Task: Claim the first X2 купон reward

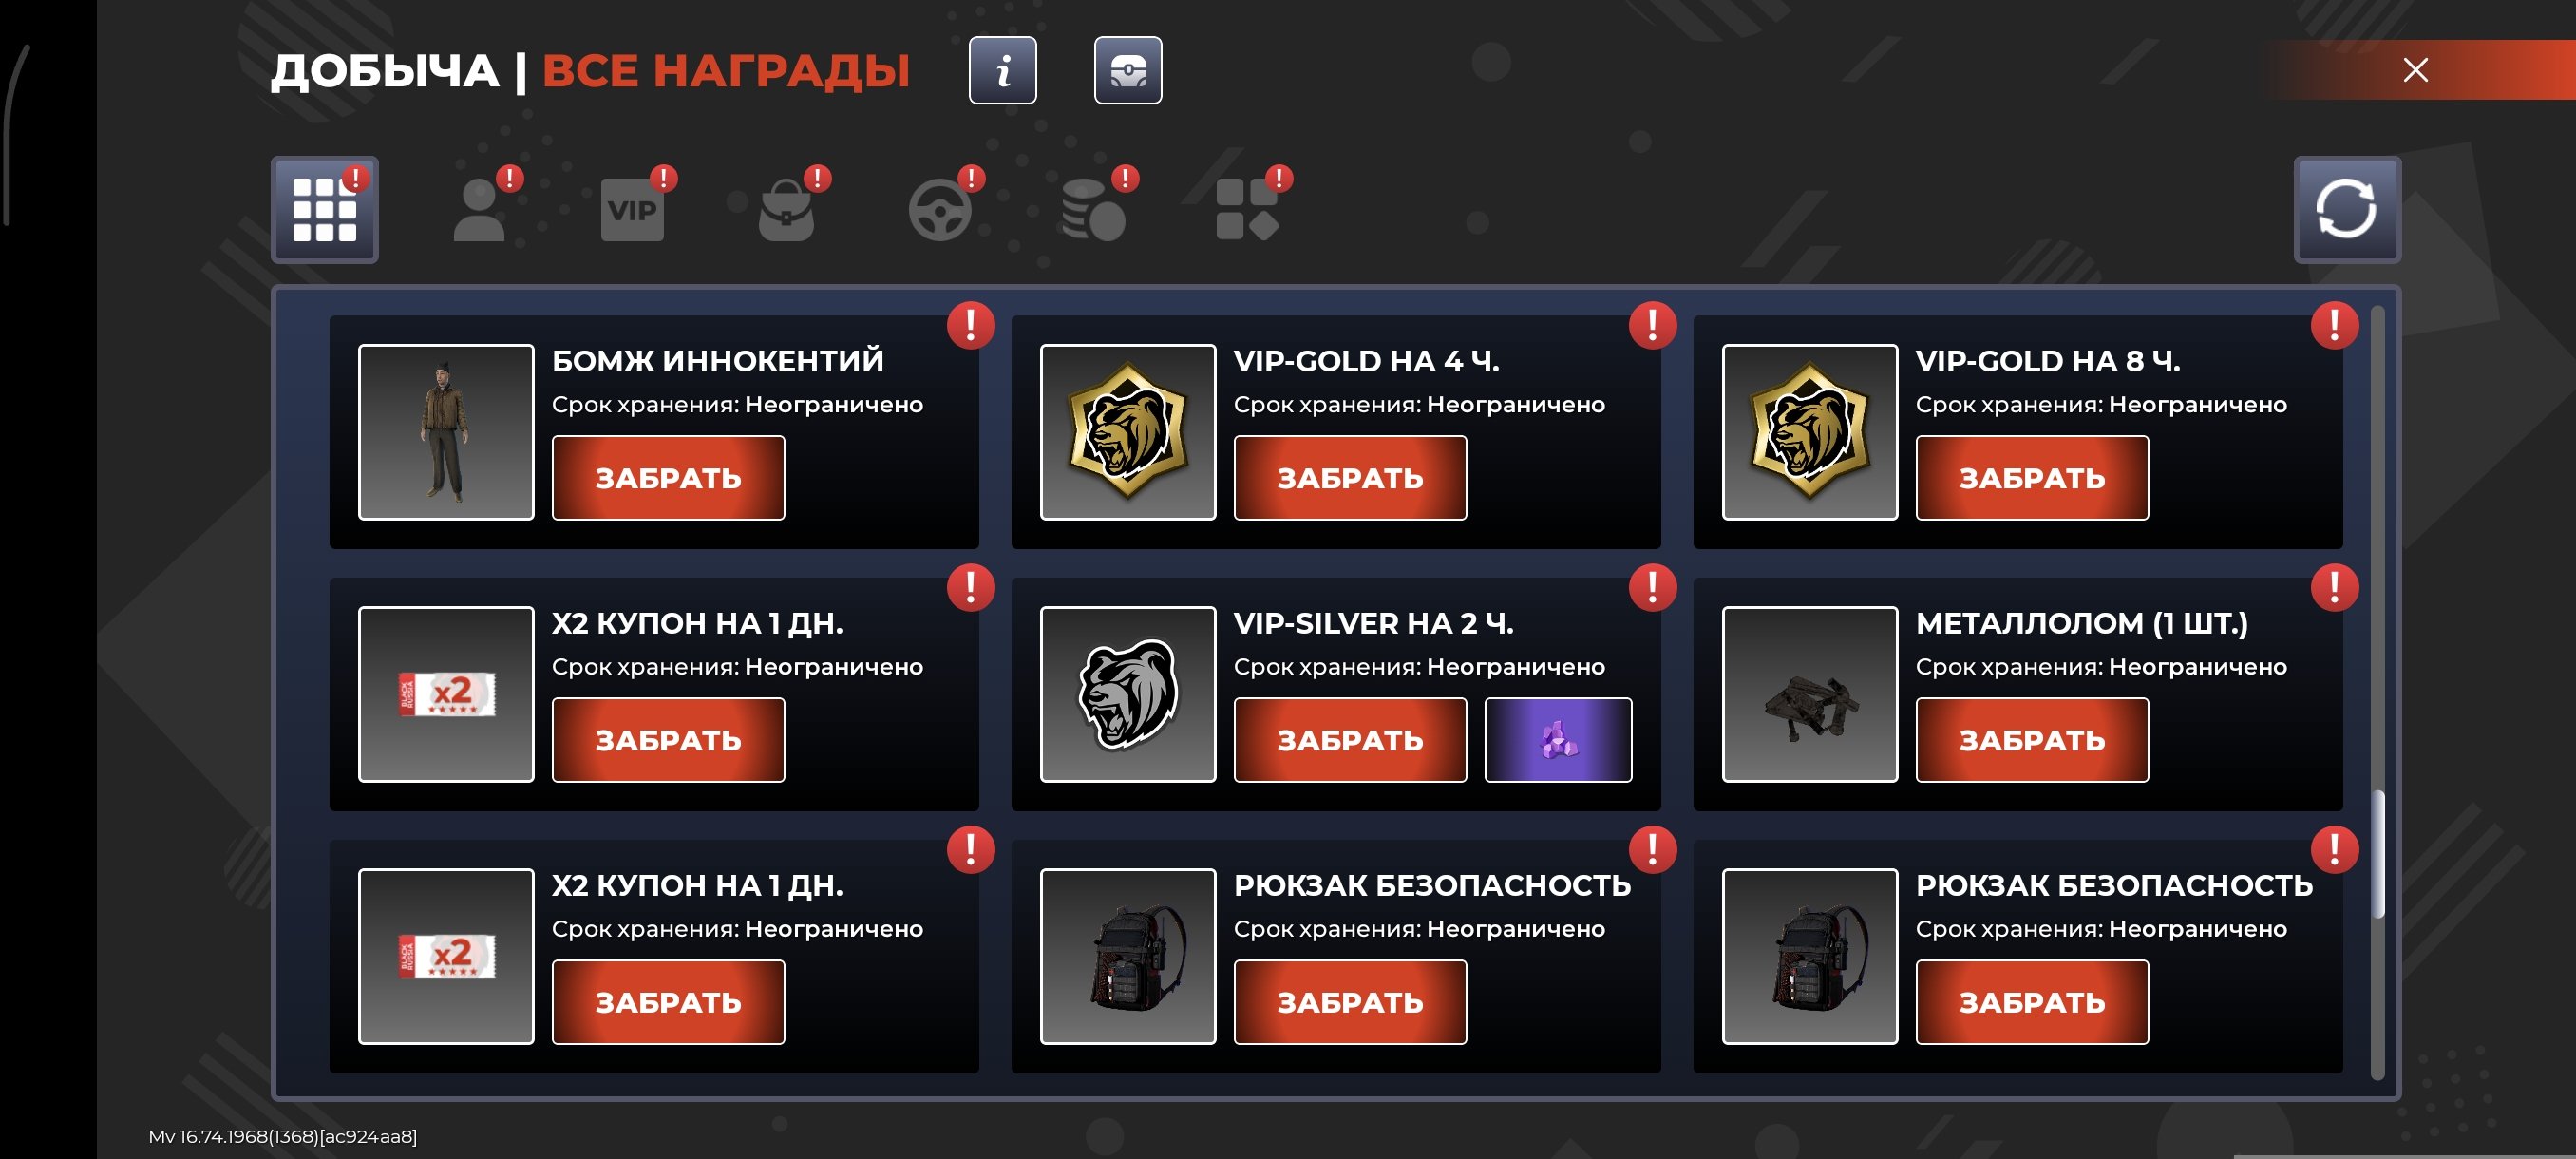Action: [668, 740]
